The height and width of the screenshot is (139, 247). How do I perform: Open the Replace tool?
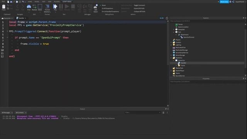34,7
